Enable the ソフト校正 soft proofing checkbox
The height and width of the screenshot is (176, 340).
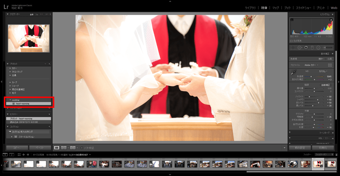coord(82,148)
